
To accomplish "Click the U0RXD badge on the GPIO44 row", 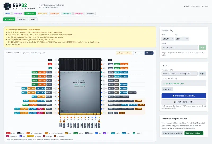I will coord(117,76).
